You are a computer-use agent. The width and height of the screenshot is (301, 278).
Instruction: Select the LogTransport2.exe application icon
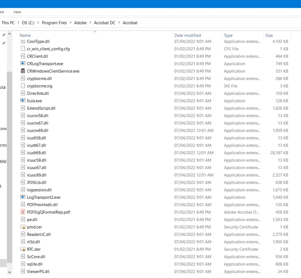pyautogui.click(x=23, y=197)
